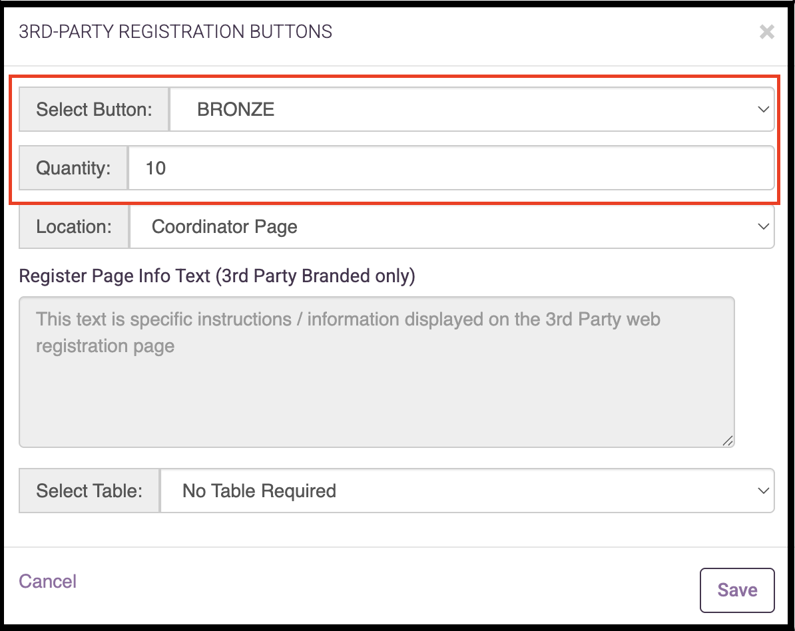Focus the Quantity input field

coord(451,168)
